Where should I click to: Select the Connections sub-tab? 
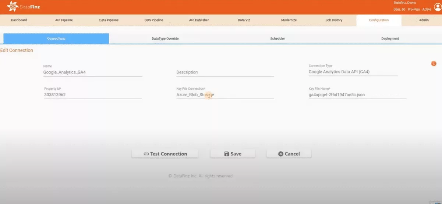coord(56,39)
